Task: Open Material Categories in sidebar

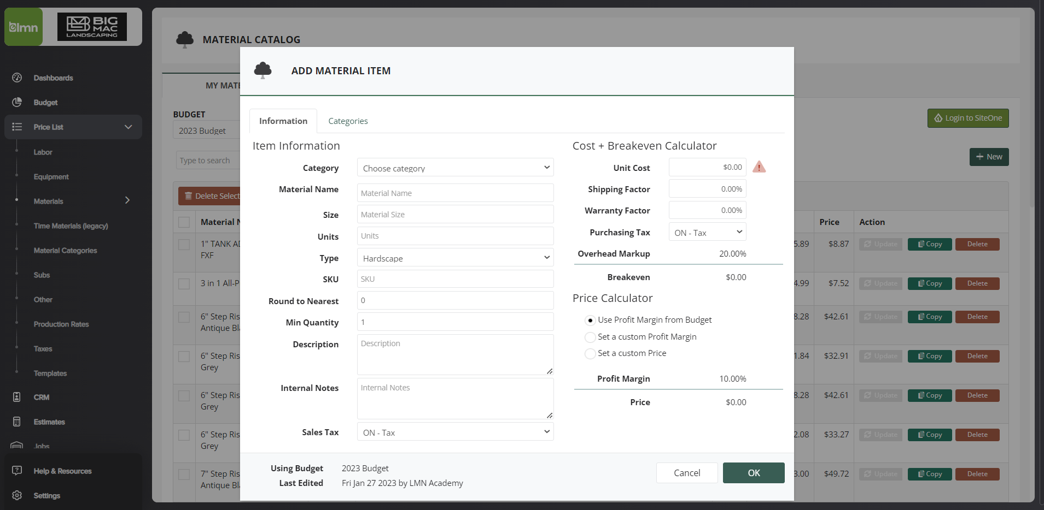Action: pyautogui.click(x=65, y=250)
